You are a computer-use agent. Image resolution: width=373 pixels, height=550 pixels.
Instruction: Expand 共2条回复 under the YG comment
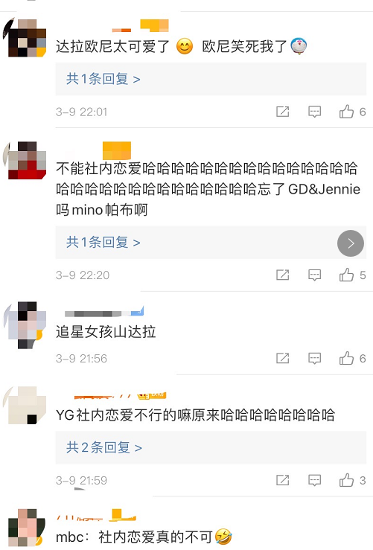(x=104, y=447)
